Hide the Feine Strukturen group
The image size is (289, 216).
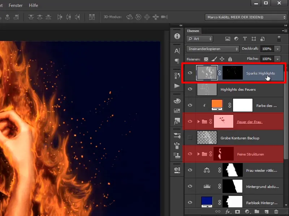point(190,154)
